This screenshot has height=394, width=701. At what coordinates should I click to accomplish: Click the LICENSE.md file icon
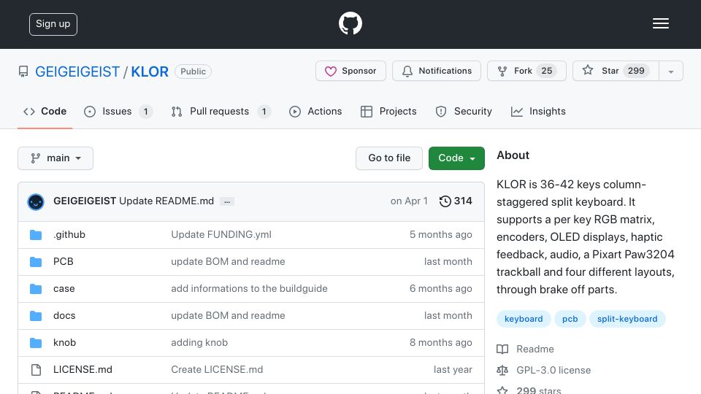pyautogui.click(x=36, y=370)
